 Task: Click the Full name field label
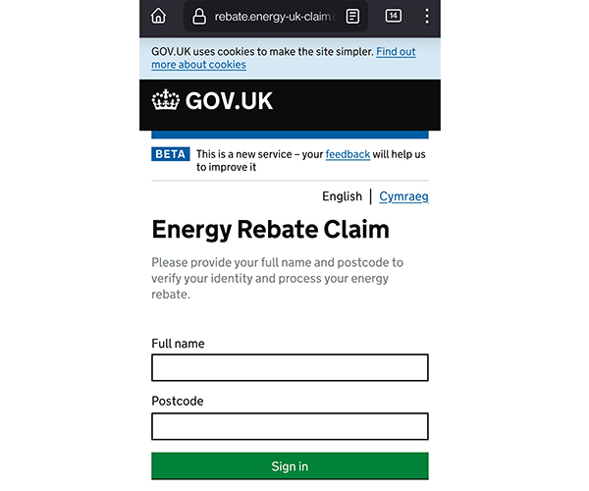178,344
